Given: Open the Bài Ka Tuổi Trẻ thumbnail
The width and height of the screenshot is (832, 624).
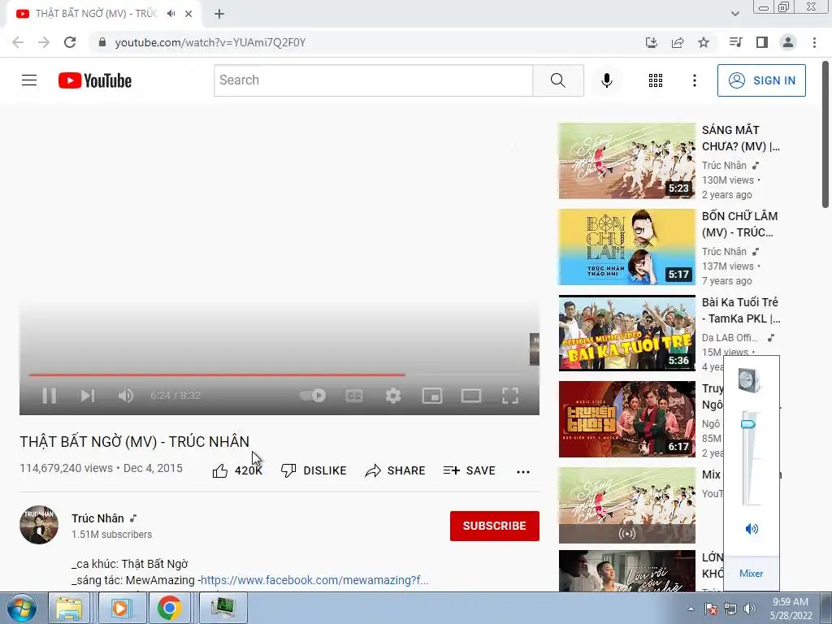Looking at the screenshot, I should coord(626,333).
